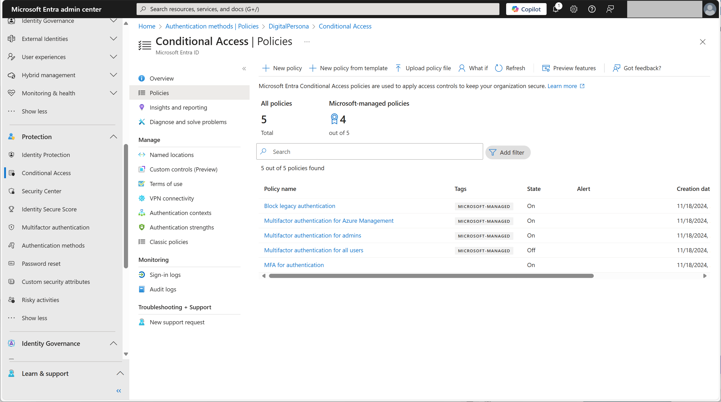The image size is (721, 402).
Task: Open Risky activities sidebar icon
Action: [x=11, y=300]
